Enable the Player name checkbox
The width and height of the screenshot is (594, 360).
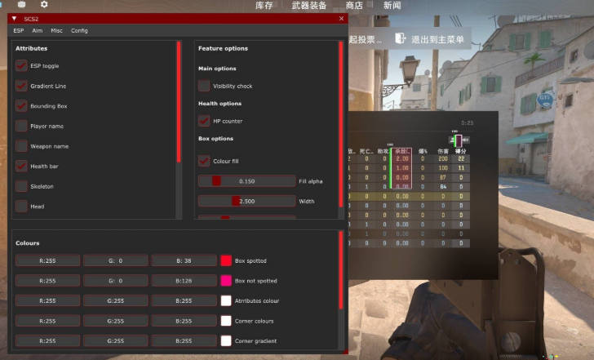(21, 126)
